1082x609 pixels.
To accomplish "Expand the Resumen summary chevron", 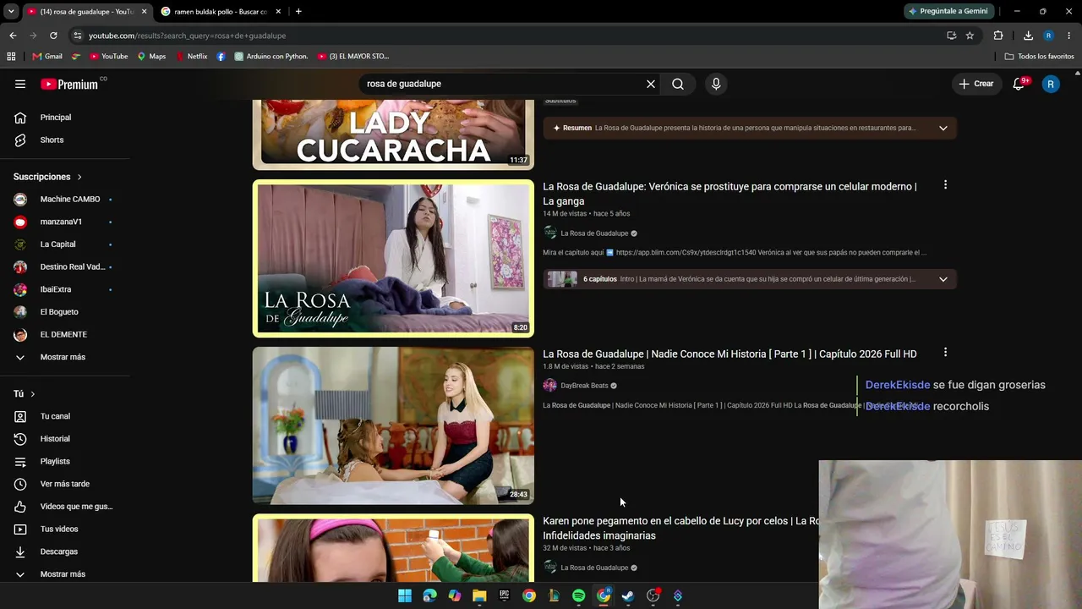I will click(x=943, y=129).
